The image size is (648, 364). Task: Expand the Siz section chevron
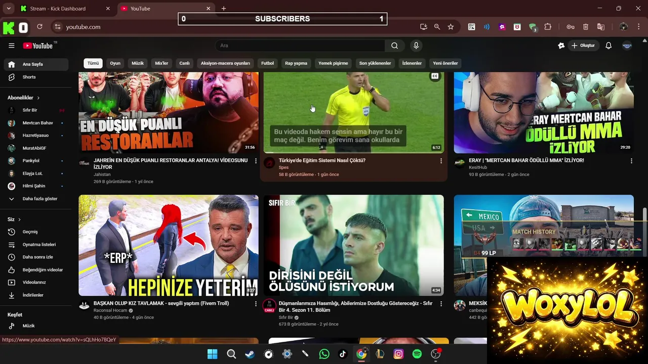(19, 219)
